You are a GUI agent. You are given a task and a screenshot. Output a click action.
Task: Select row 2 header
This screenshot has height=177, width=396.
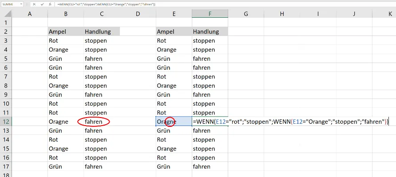click(6, 32)
